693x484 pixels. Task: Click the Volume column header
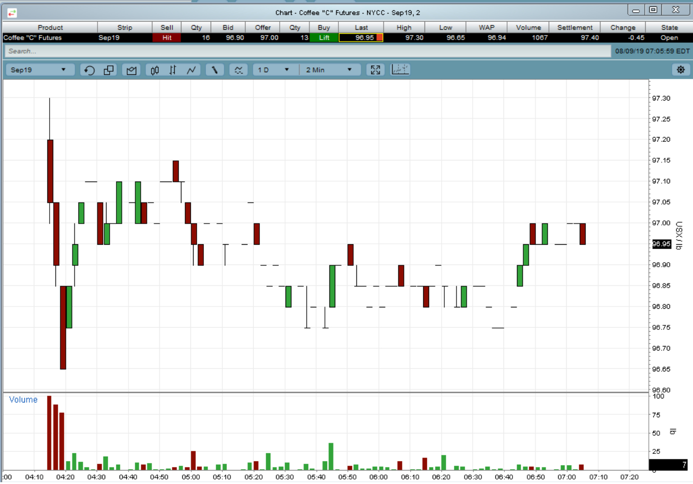coord(528,27)
